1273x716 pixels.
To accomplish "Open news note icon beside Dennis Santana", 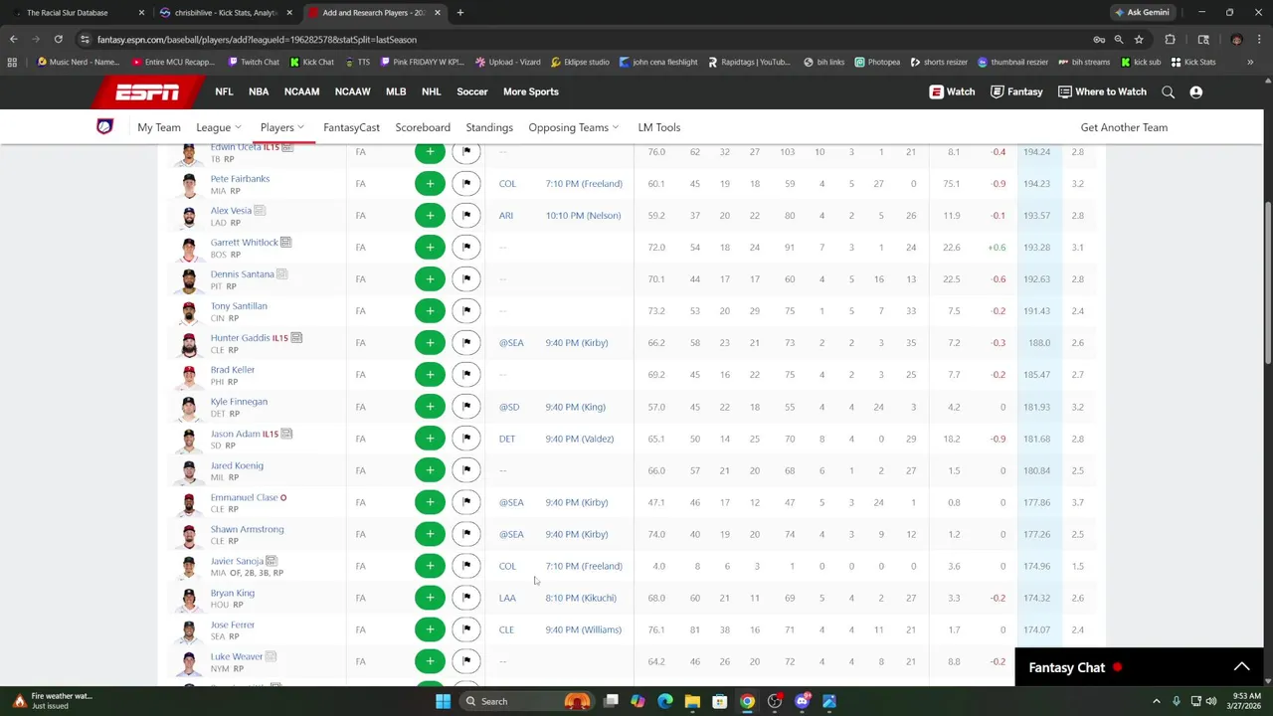I will coord(281,273).
